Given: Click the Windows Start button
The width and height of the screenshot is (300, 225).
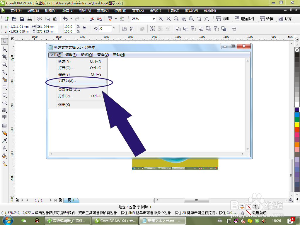Looking at the screenshot, I should pyautogui.click(x=8, y=220).
